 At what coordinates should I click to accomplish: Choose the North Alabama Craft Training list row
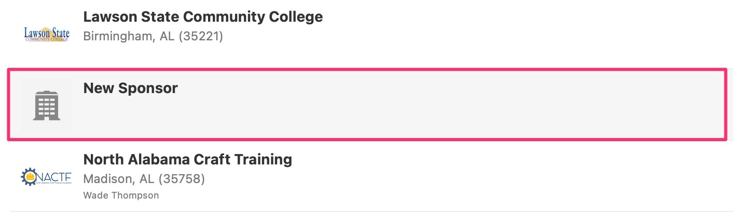371,176
